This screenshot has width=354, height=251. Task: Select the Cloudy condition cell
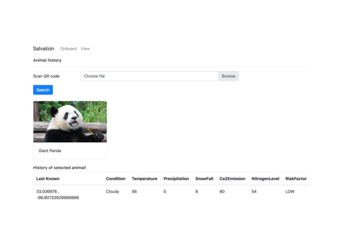click(113, 192)
